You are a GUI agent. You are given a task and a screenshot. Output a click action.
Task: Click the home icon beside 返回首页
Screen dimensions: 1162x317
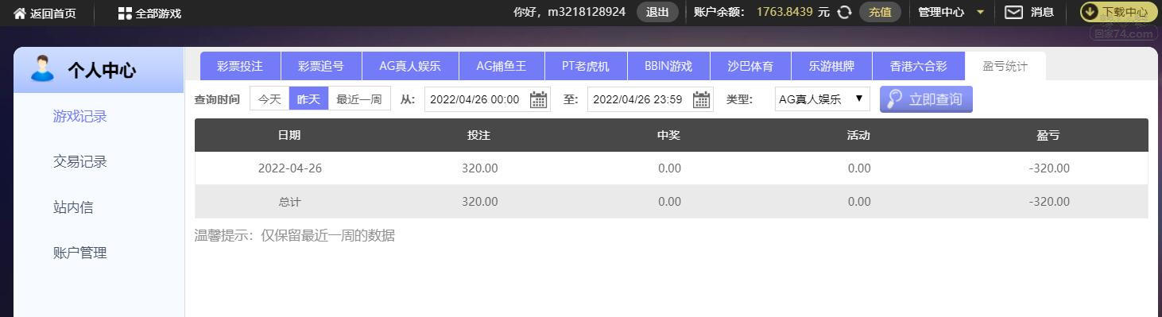coord(20,13)
